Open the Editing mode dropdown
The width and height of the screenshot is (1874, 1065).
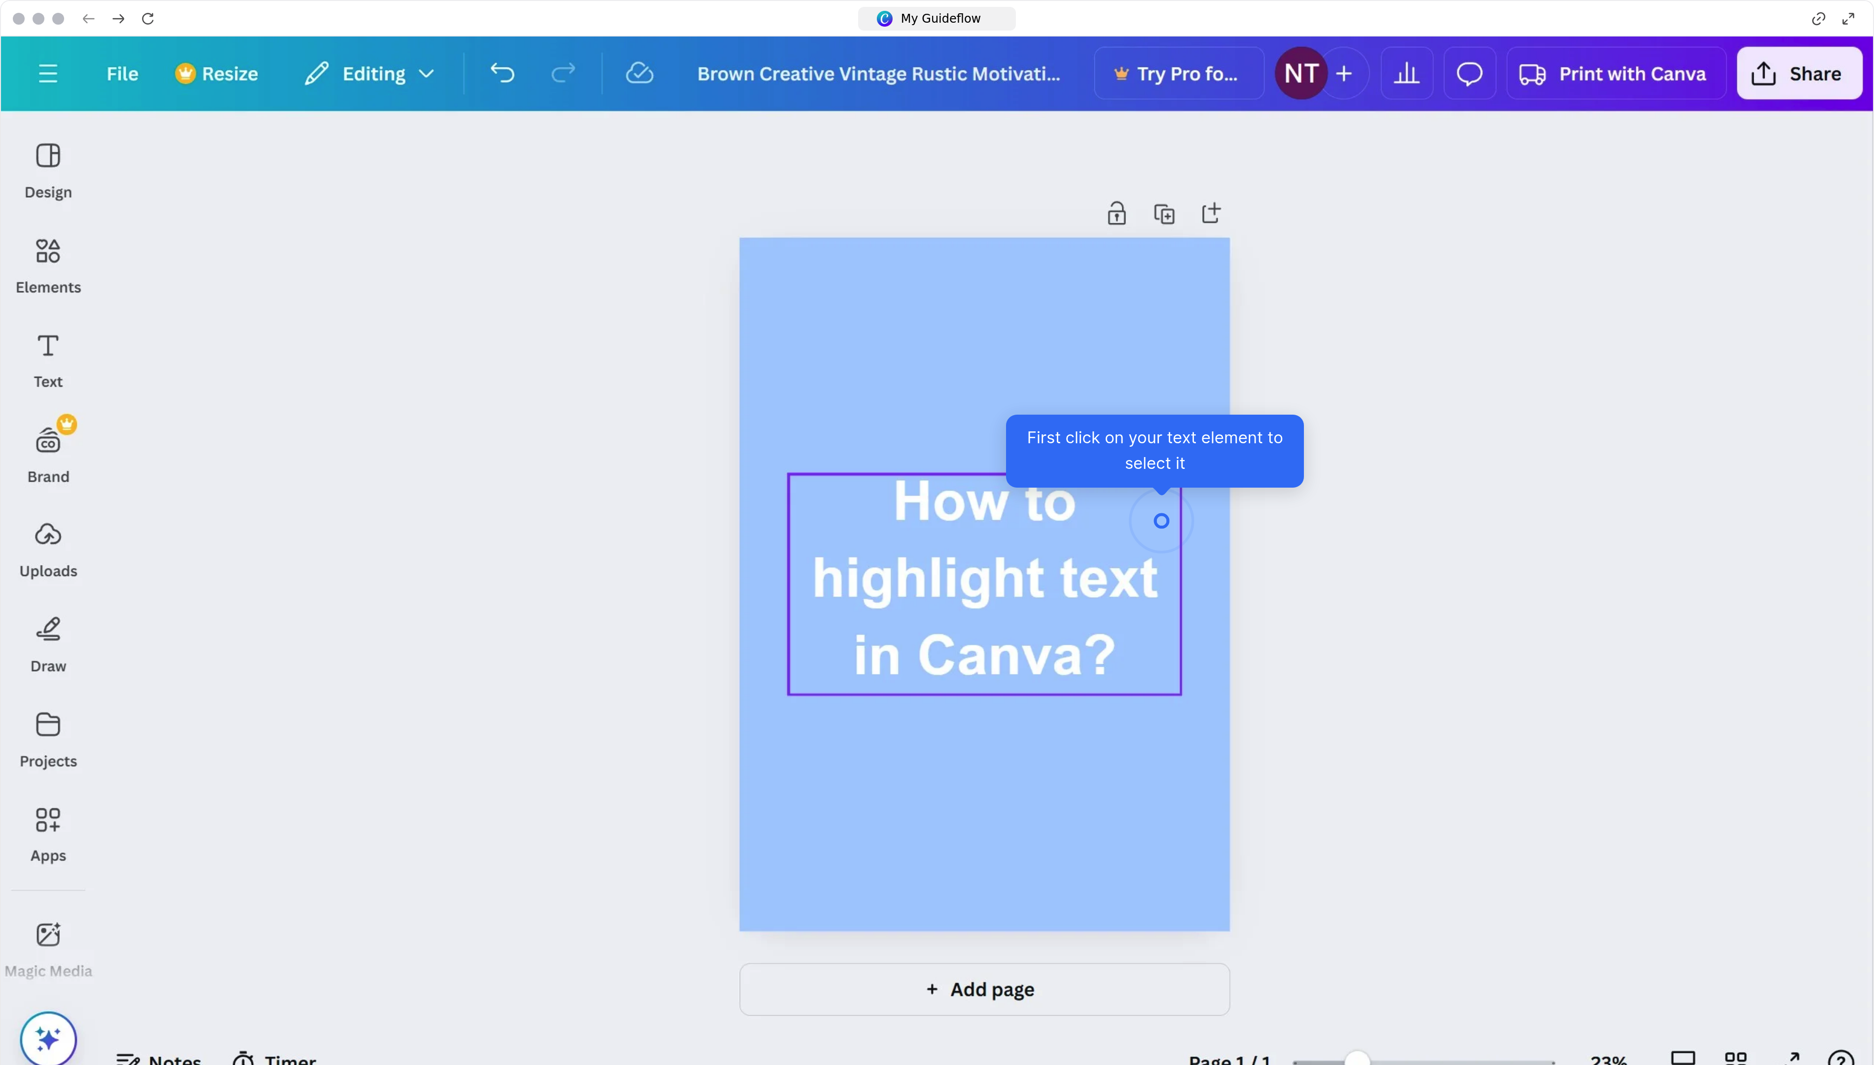point(369,73)
